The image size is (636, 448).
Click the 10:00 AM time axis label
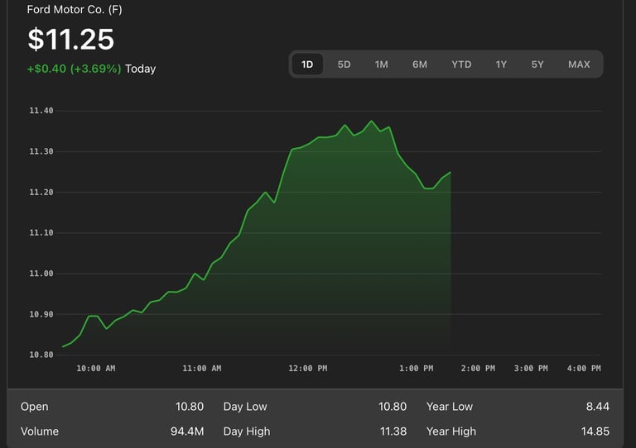pyautogui.click(x=95, y=369)
